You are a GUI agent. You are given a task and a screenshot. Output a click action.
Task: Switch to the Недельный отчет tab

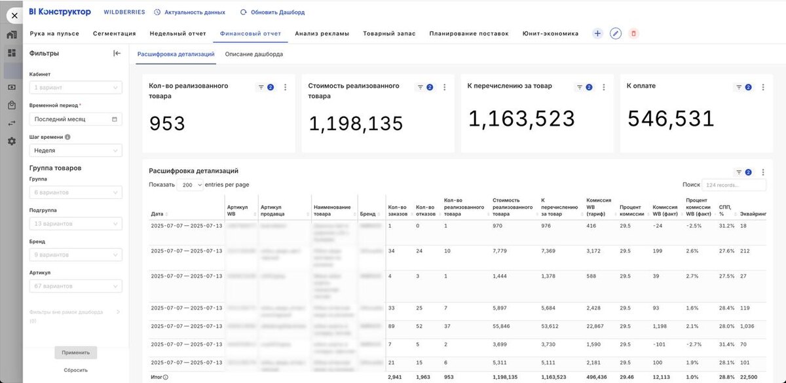[x=178, y=33]
